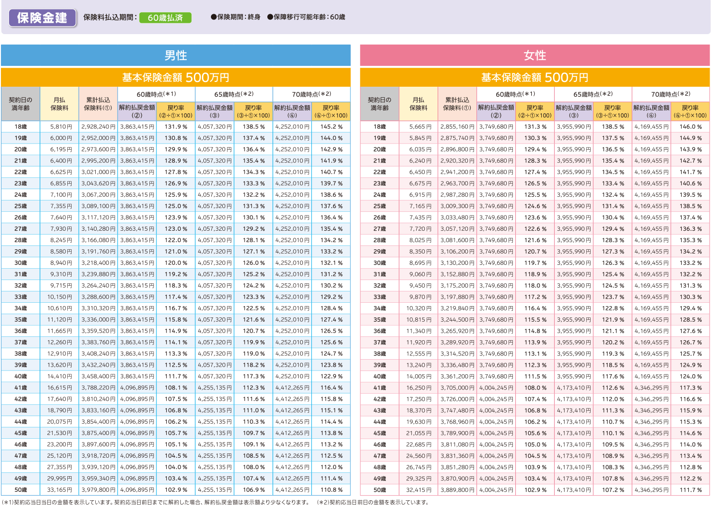Click 40歳 age label in female table
711x507 pixels.
coord(380,377)
